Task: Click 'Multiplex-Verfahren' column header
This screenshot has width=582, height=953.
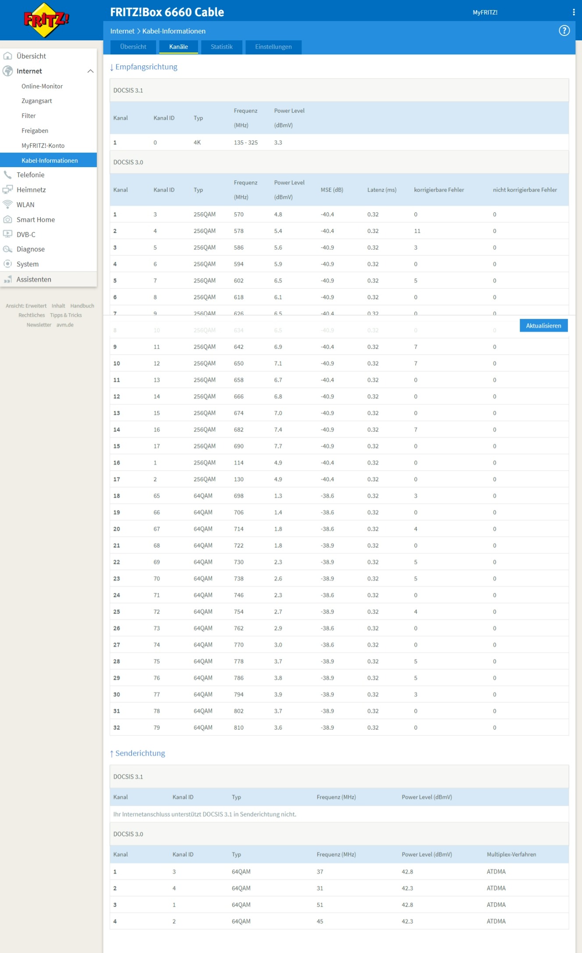Action: click(x=511, y=854)
